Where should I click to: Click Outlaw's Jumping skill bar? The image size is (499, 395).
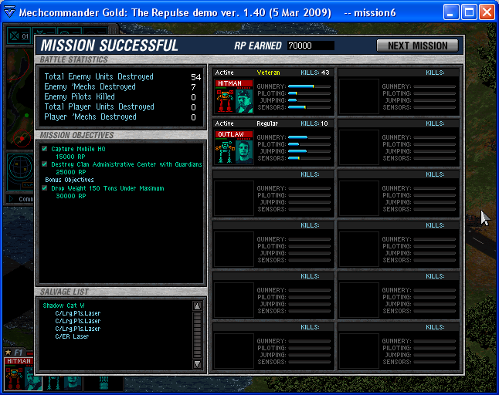tap(309, 151)
